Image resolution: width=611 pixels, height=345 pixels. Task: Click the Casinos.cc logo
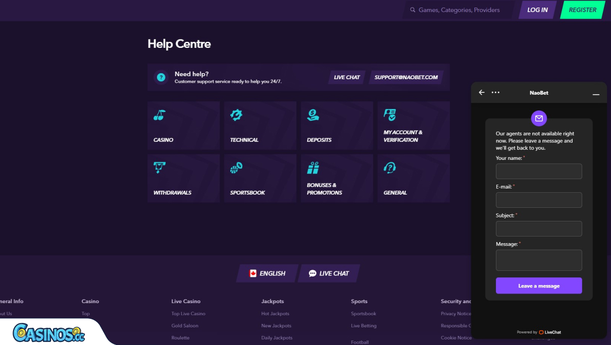click(x=49, y=332)
